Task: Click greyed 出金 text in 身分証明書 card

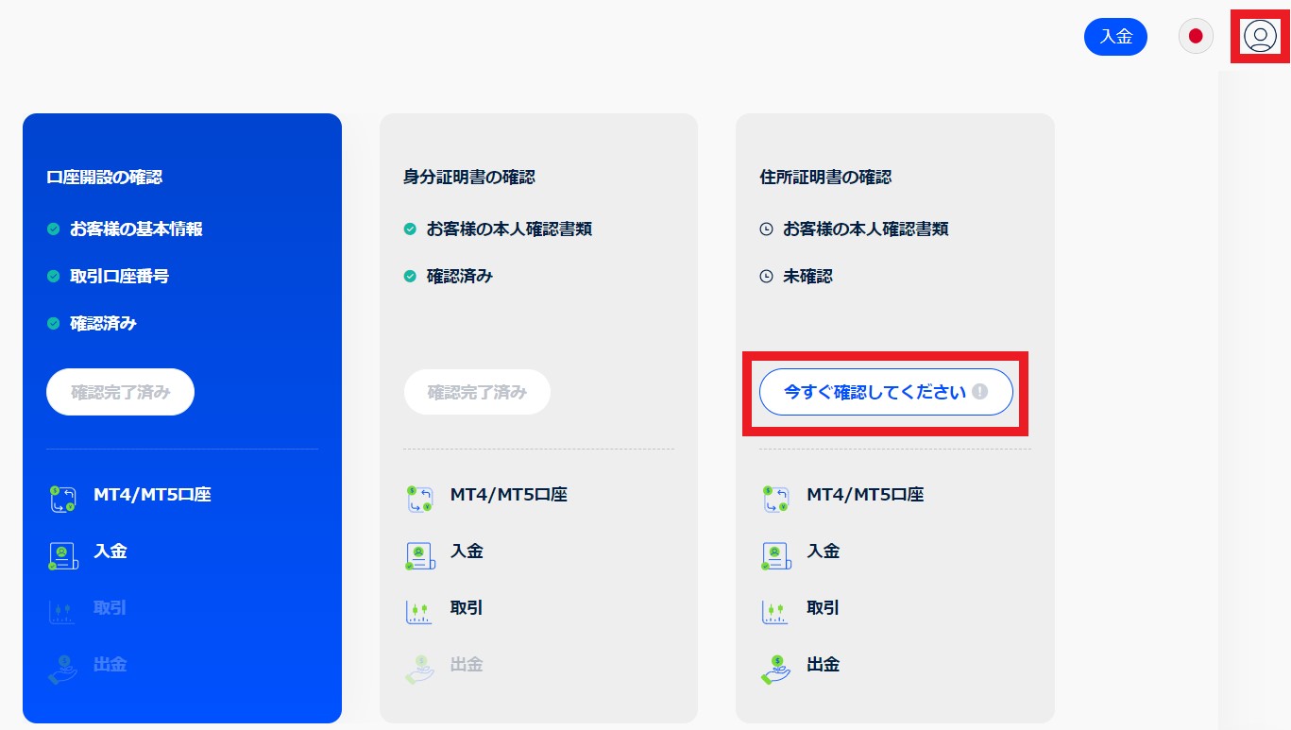Action: [x=467, y=664]
